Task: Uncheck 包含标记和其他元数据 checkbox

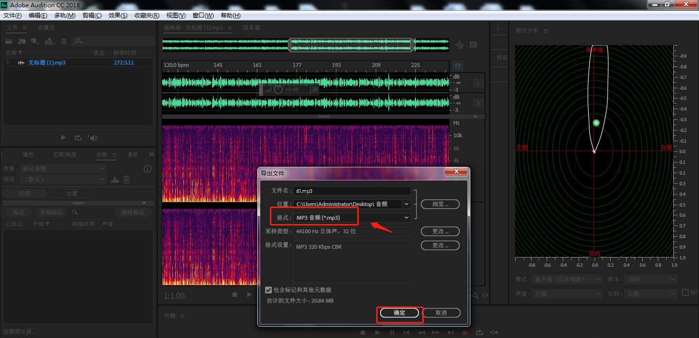Action: click(x=268, y=290)
